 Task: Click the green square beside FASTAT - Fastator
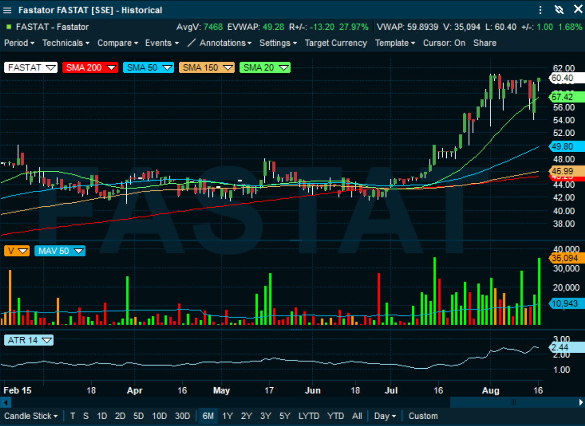(x=8, y=27)
